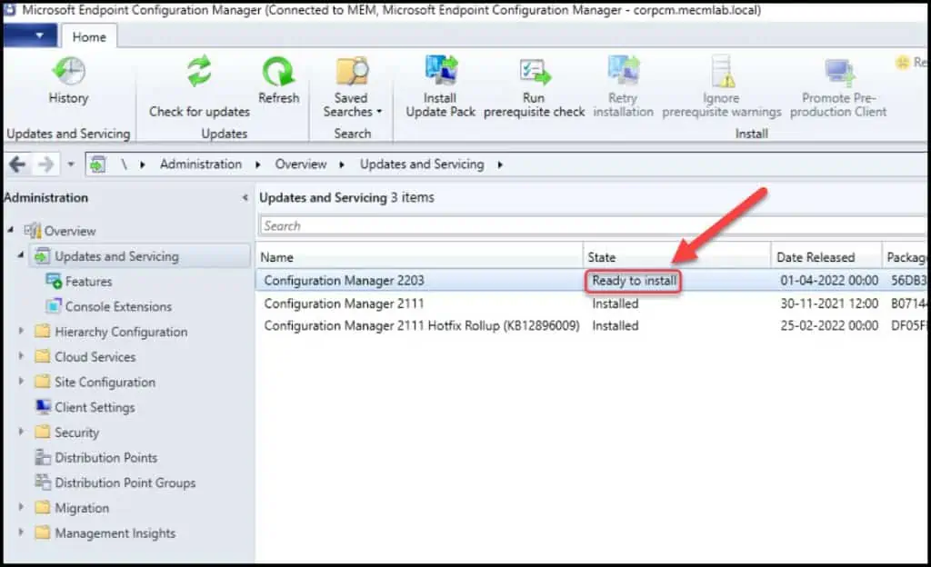Collapse the Updates and Servicing tree node
The image size is (931, 567).
[x=20, y=255]
